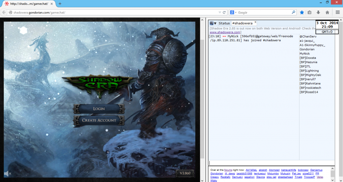
Task: Open Veles forum user link
Action: point(320,177)
